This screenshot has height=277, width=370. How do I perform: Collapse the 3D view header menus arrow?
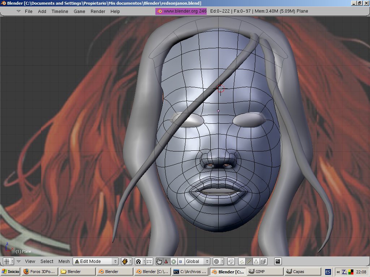point(19,261)
